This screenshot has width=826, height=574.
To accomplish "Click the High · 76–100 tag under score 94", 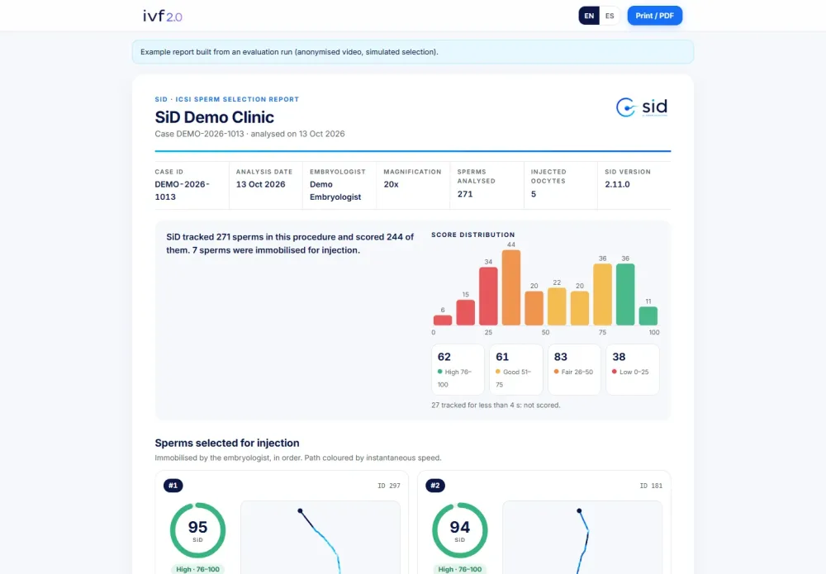I will tap(460, 569).
